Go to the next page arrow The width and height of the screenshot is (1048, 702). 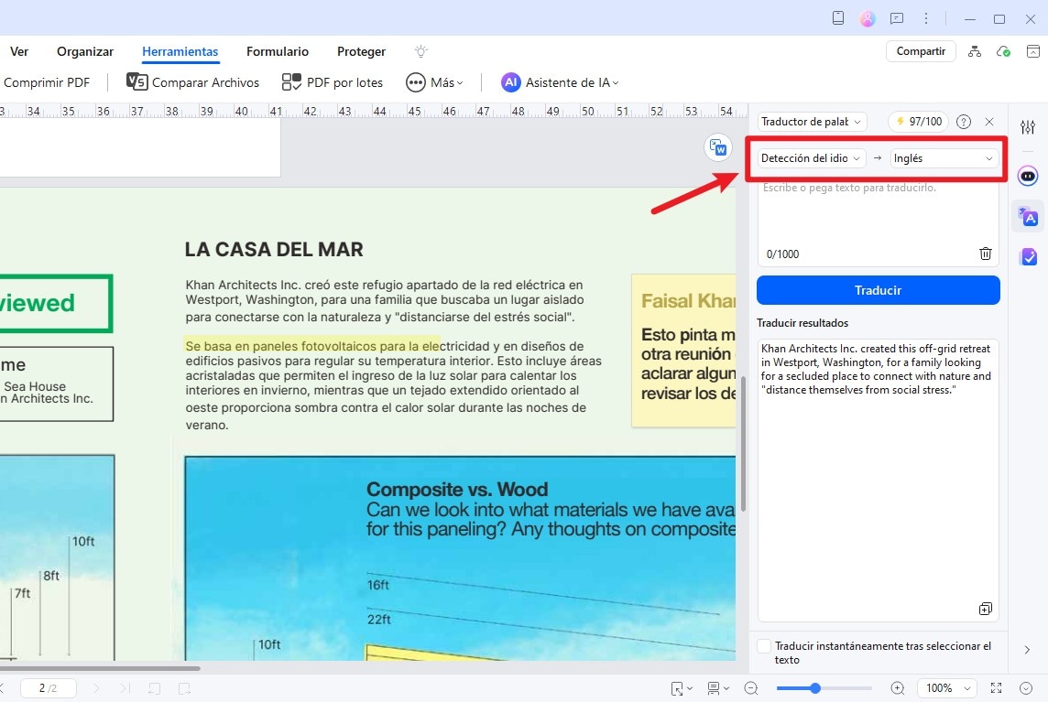[x=95, y=688]
